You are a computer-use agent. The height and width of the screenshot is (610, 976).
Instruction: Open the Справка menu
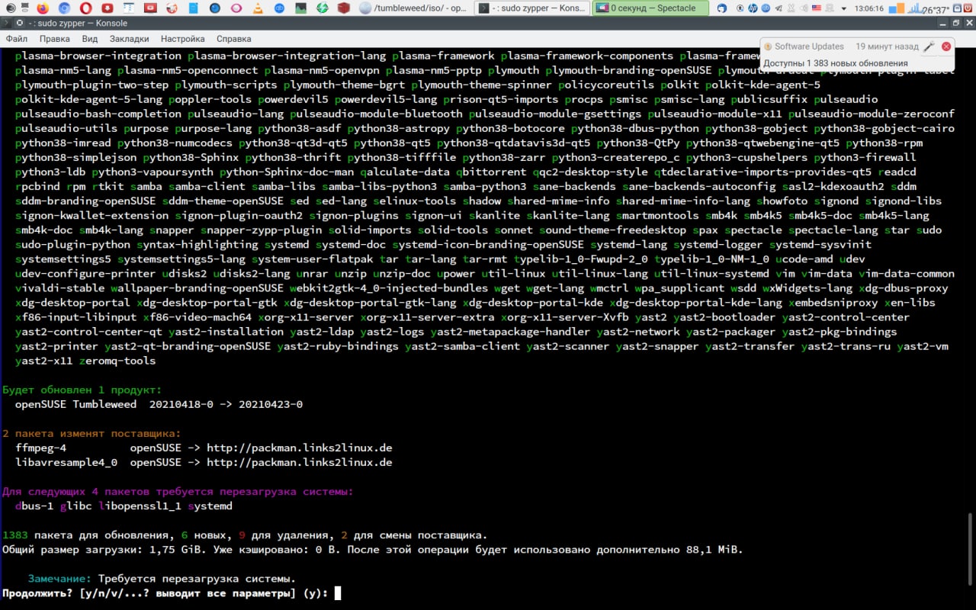[234, 38]
